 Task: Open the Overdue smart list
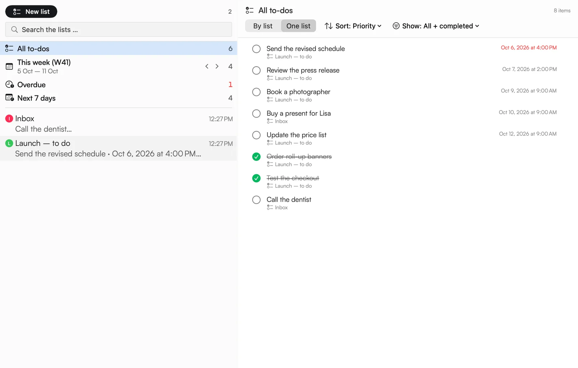(118, 85)
